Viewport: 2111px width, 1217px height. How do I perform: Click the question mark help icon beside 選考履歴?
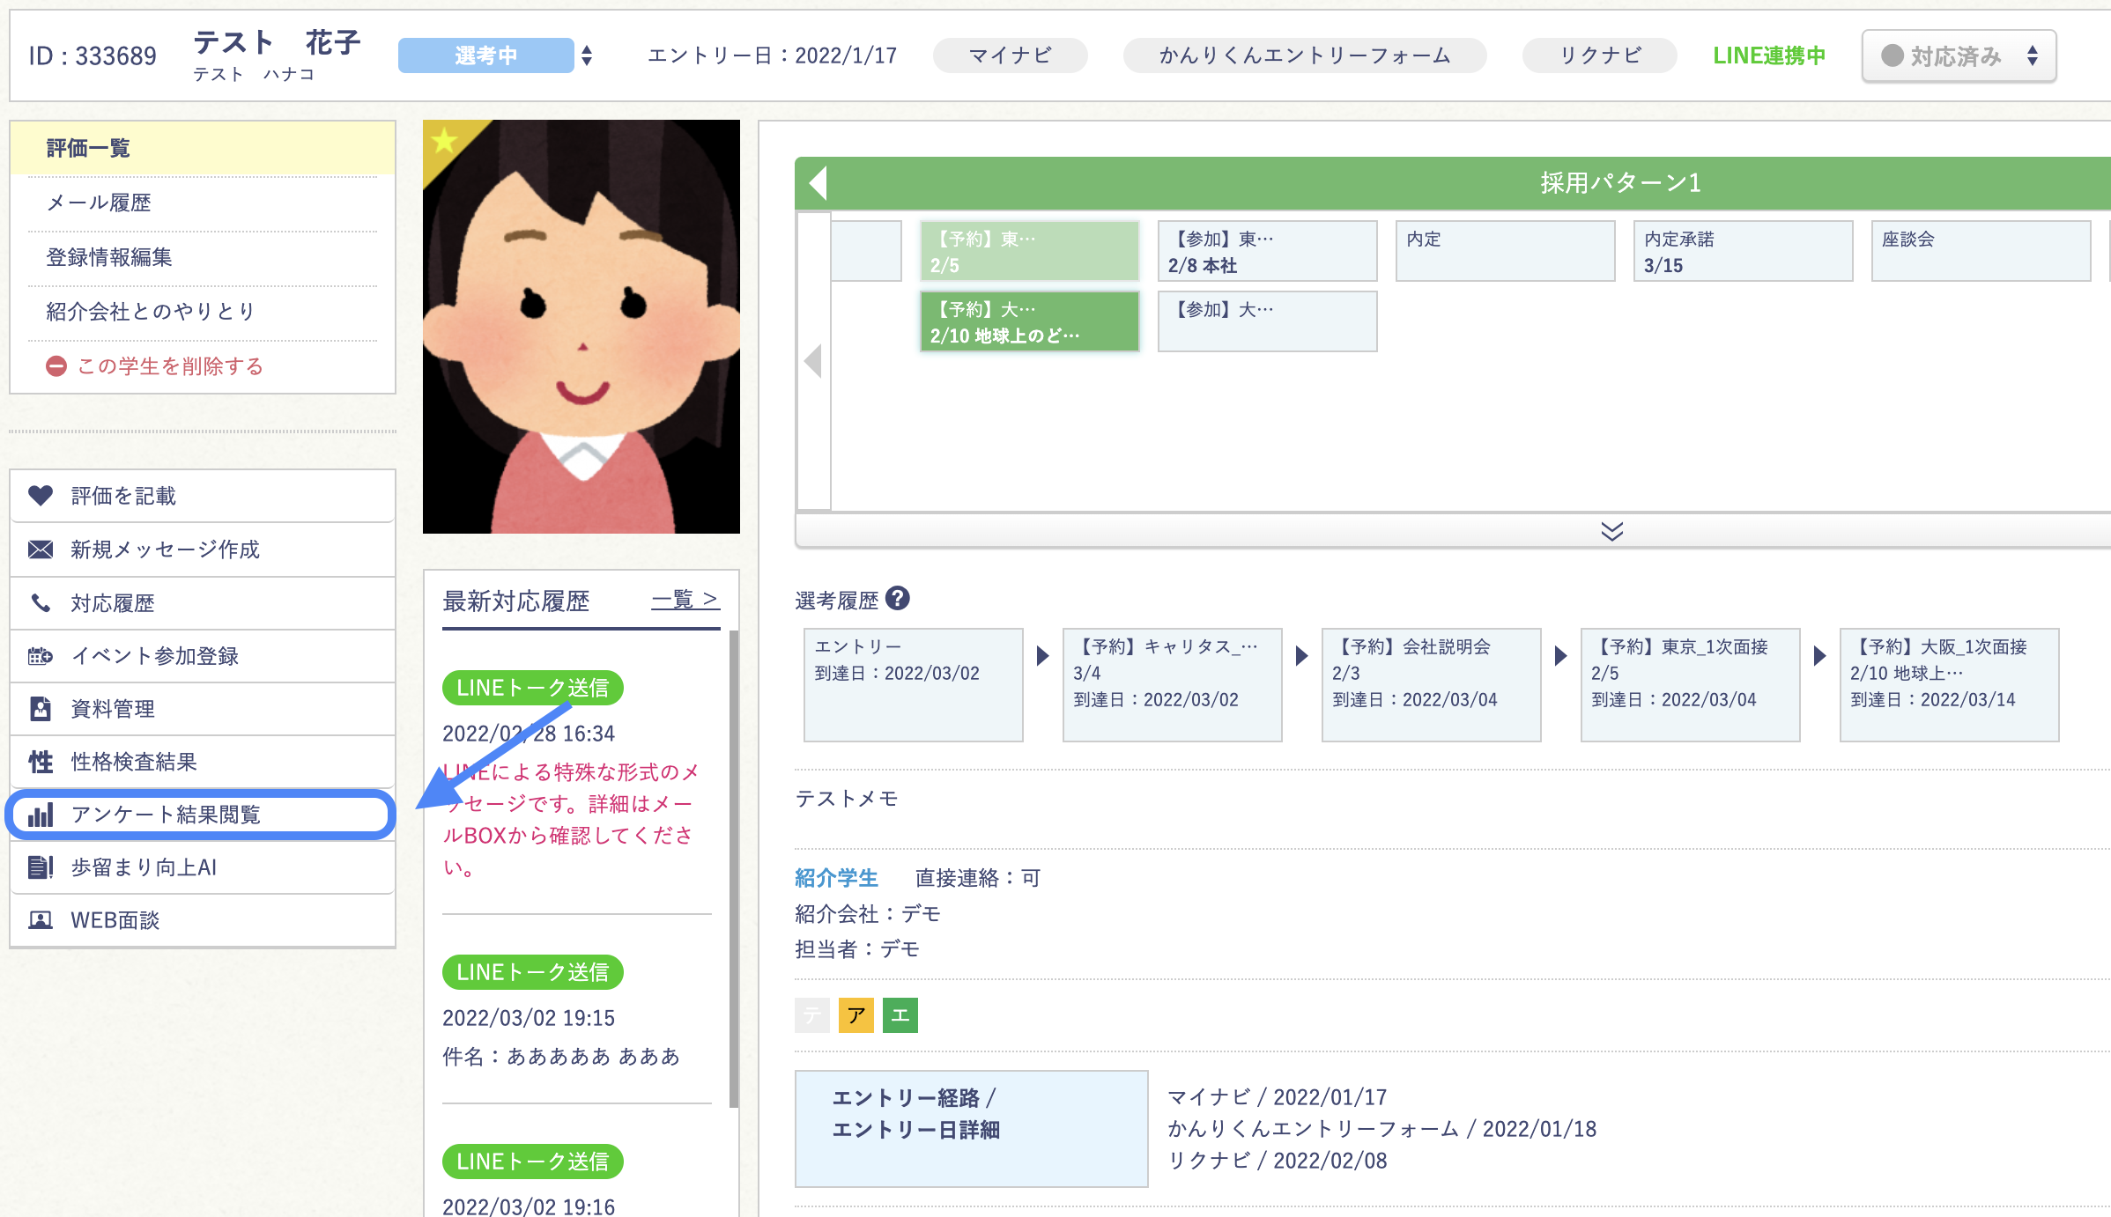(897, 599)
